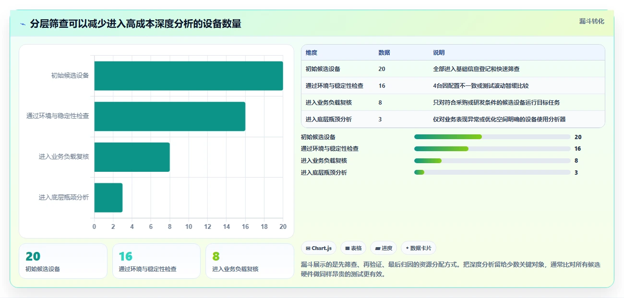Screen dimensions: 624x298
Task: Click the card title 分层筛查可以减少…设备数量
Action: tap(135, 24)
